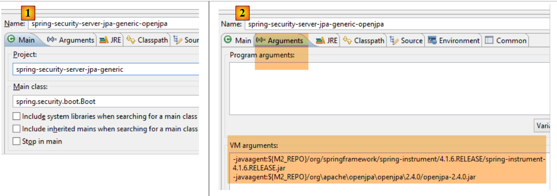This screenshot has height=196, width=557.
Task: Click inside the empty Program arguments box
Action: 383,88
